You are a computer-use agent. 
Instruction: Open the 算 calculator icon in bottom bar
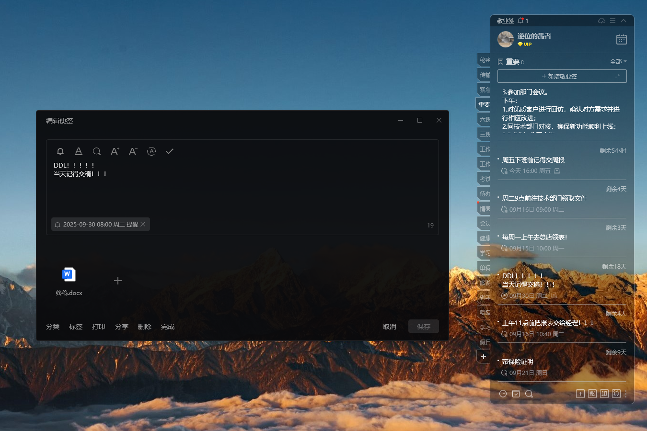(x=616, y=394)
